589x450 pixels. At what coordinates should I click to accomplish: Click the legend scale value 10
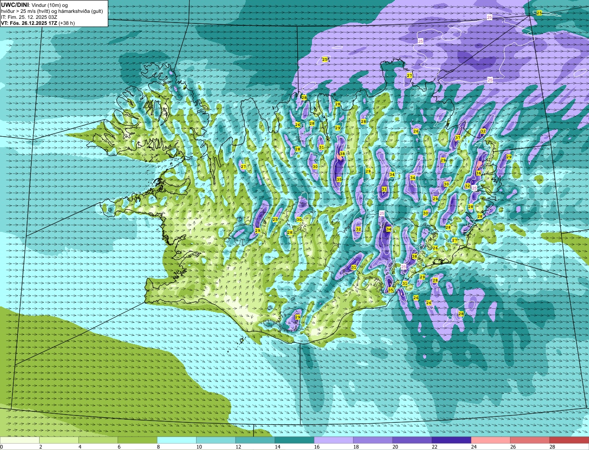[x=199, y=447]
